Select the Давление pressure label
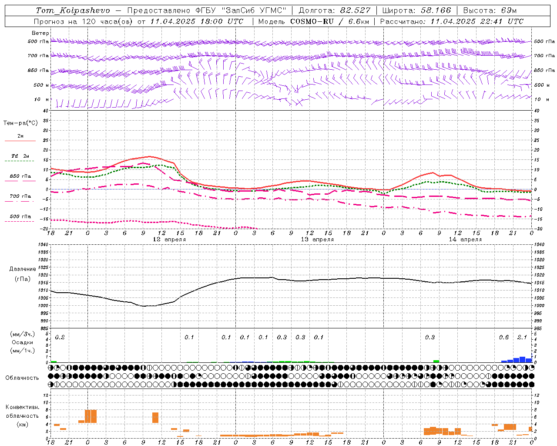Screen dimensions: 557x446 point(23,269)
